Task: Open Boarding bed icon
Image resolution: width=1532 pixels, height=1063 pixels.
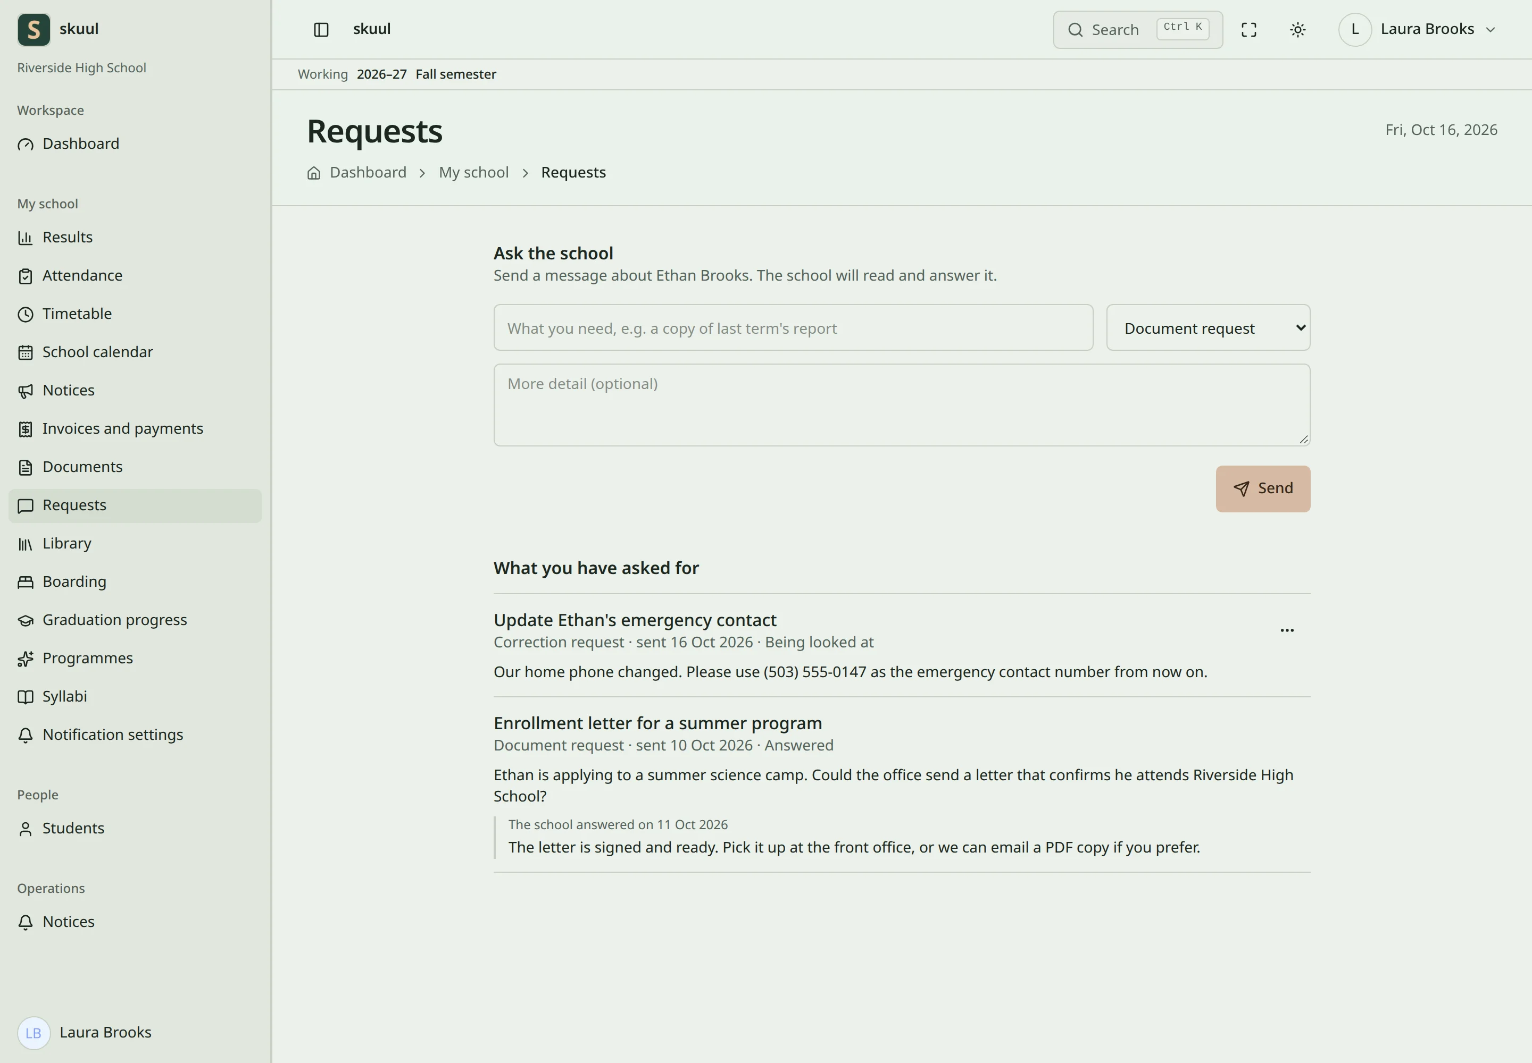Action: [26, 582]
